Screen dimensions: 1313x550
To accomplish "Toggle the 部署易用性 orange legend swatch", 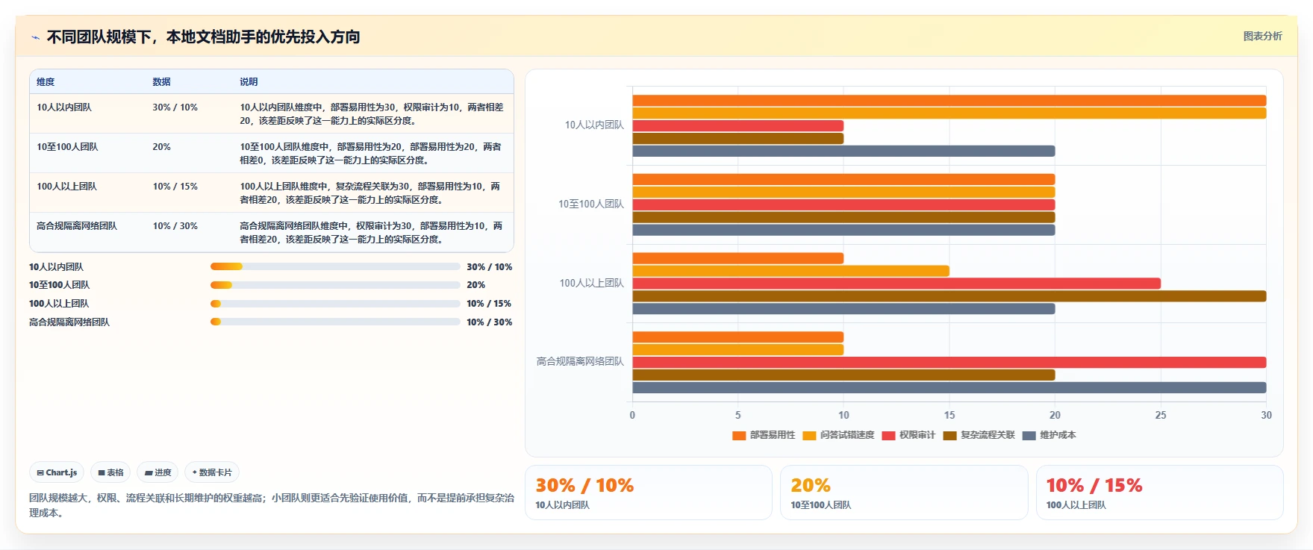I will pyautogui.click(x=739, y=435).
